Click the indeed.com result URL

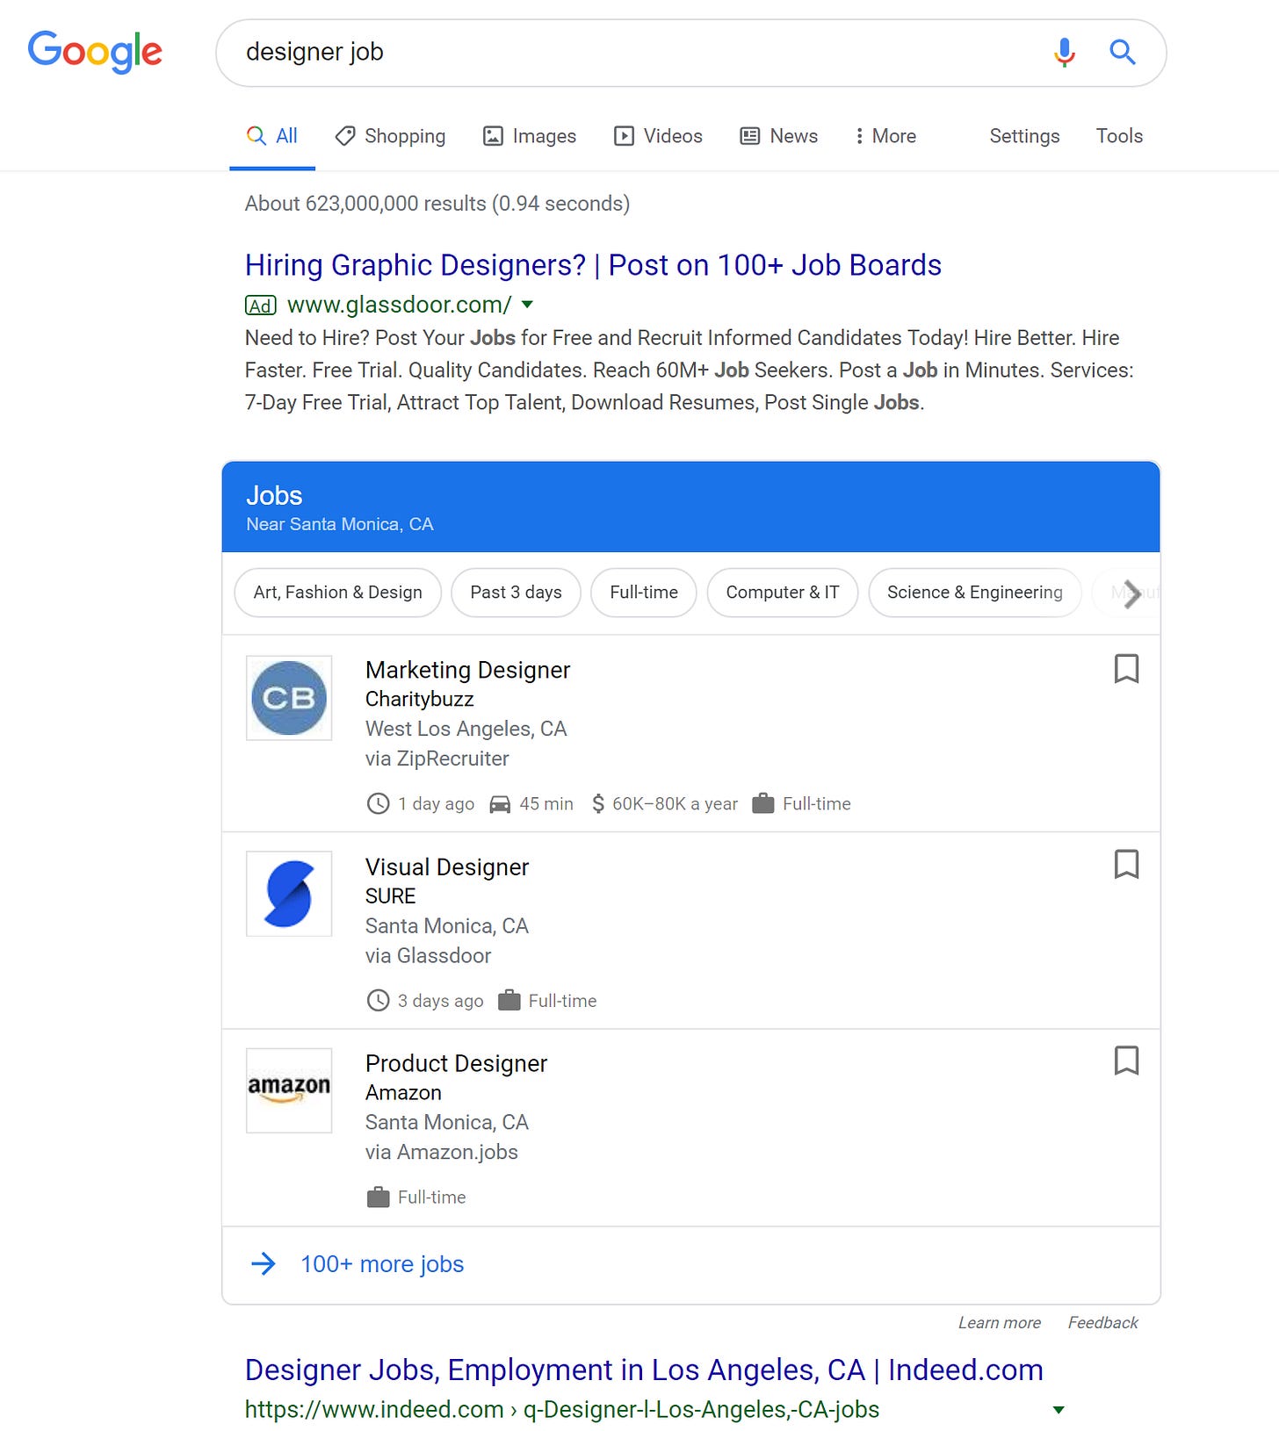[x=561, y=1410]
